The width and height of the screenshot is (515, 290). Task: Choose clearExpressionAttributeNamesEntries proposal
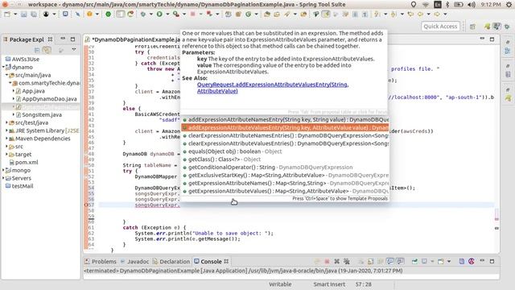tap(285, 135)
